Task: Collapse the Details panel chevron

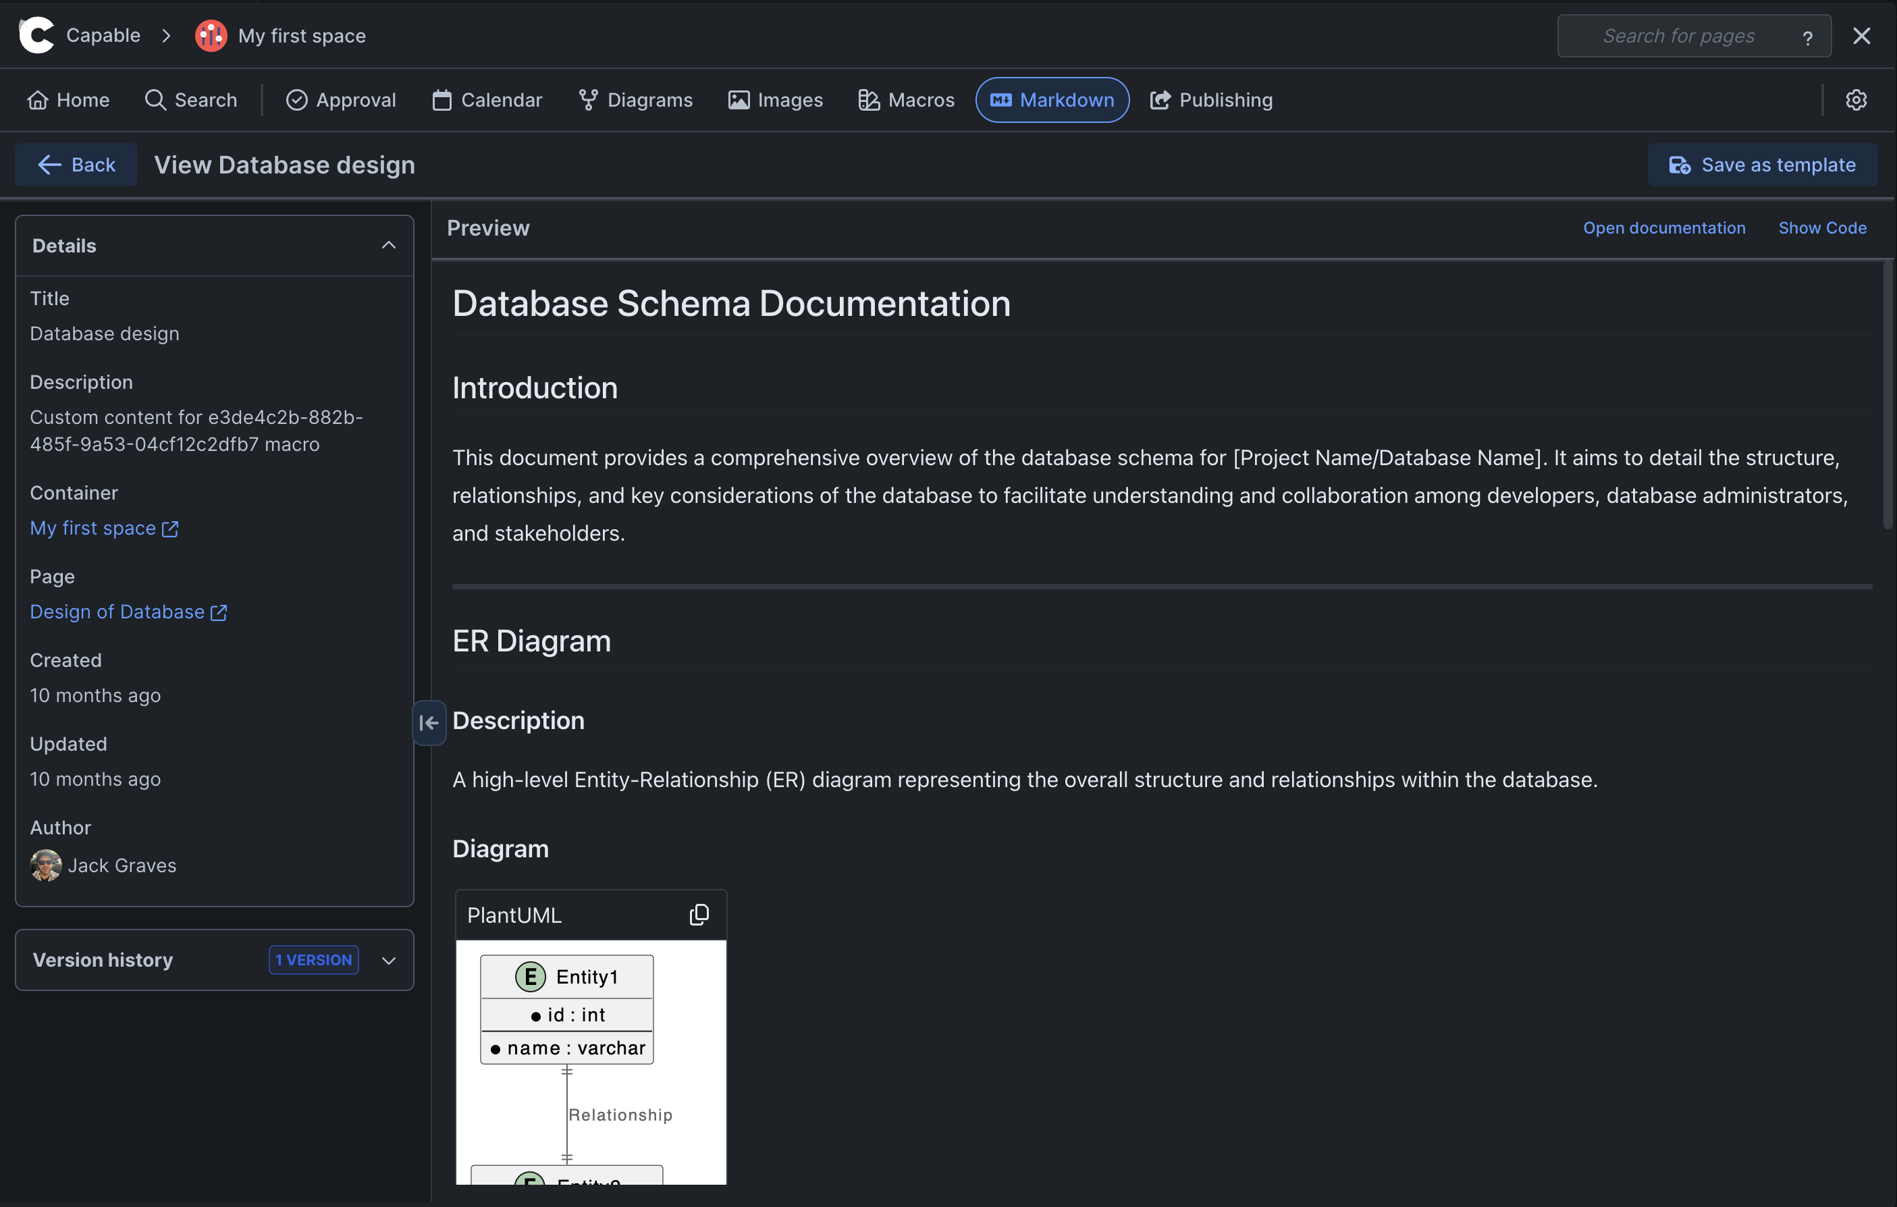Action: tap(388, 246)
